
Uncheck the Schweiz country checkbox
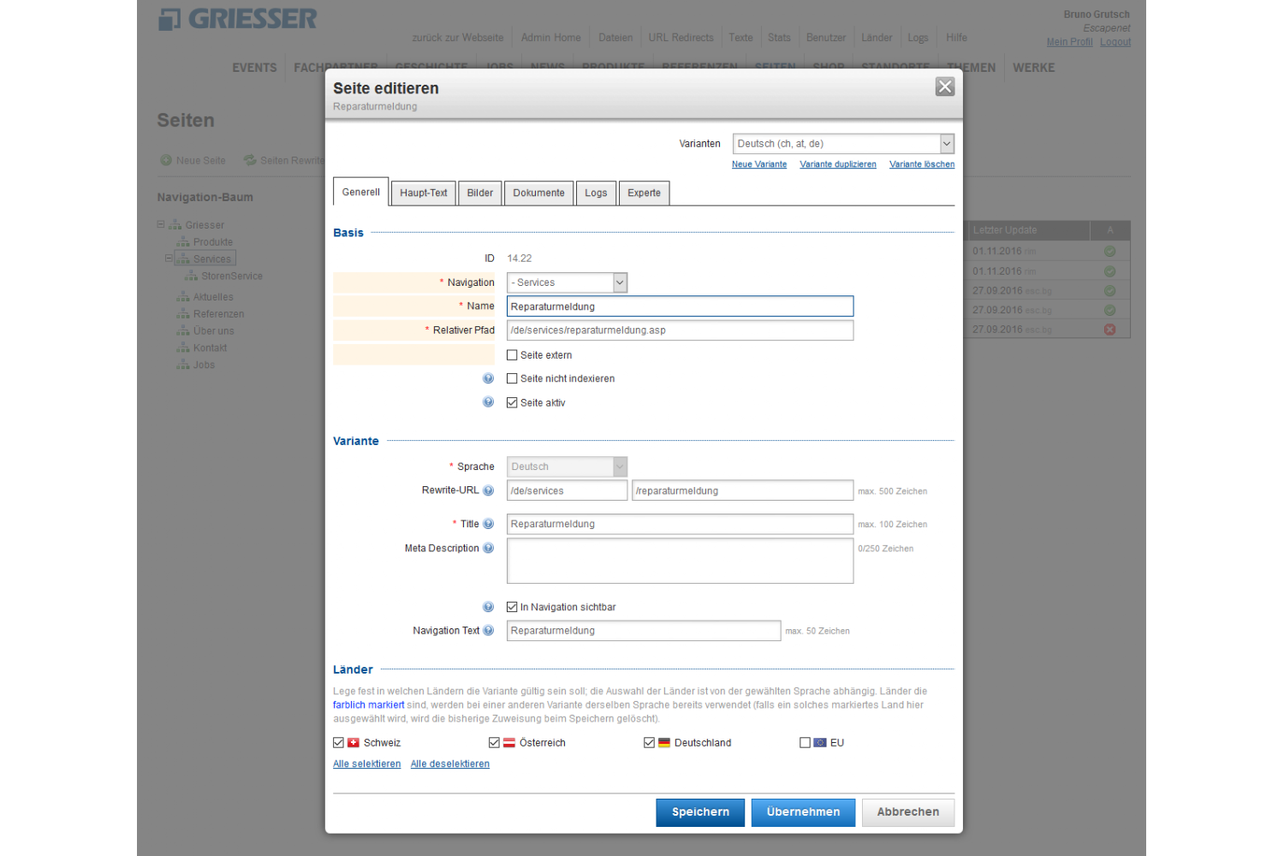click(x=339, y=743)
